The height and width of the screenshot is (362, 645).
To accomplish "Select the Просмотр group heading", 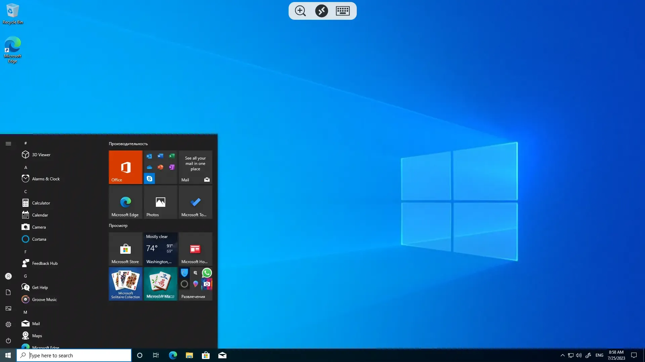I will 118,226.
